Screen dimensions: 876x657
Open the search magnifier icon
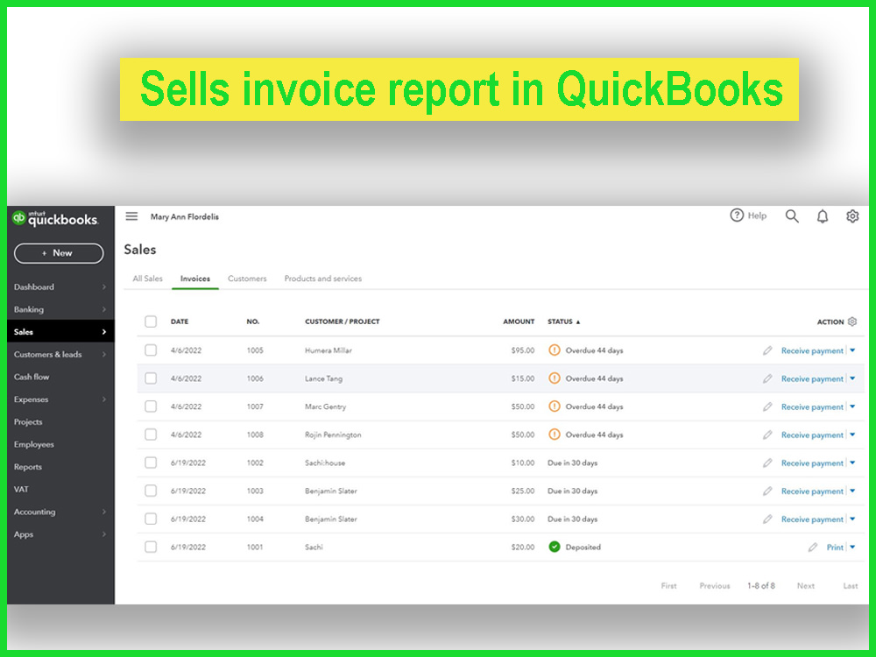tap(792, 216)
